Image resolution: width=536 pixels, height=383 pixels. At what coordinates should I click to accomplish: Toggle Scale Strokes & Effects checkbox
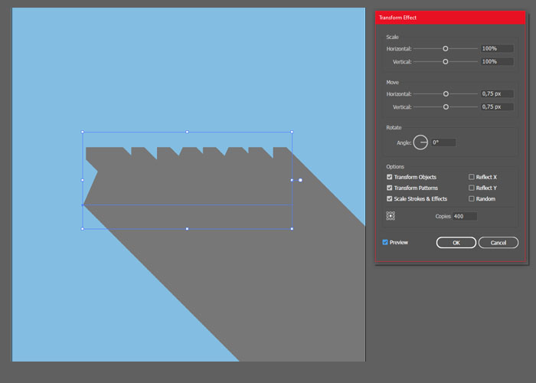point(390,198)
